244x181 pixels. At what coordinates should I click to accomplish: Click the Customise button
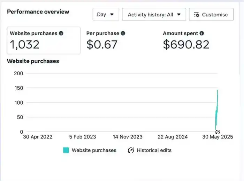pyautogui.click(x=211, y=15)
